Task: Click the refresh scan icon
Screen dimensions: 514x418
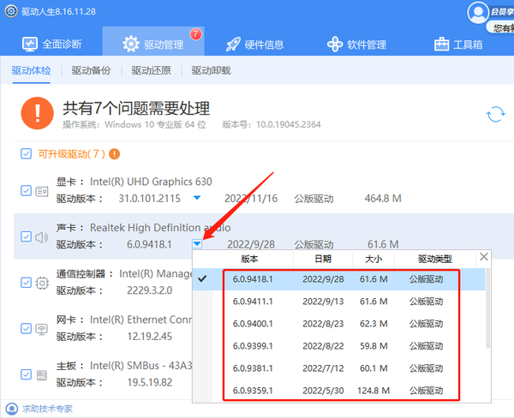Action: (x=494, y=115)
